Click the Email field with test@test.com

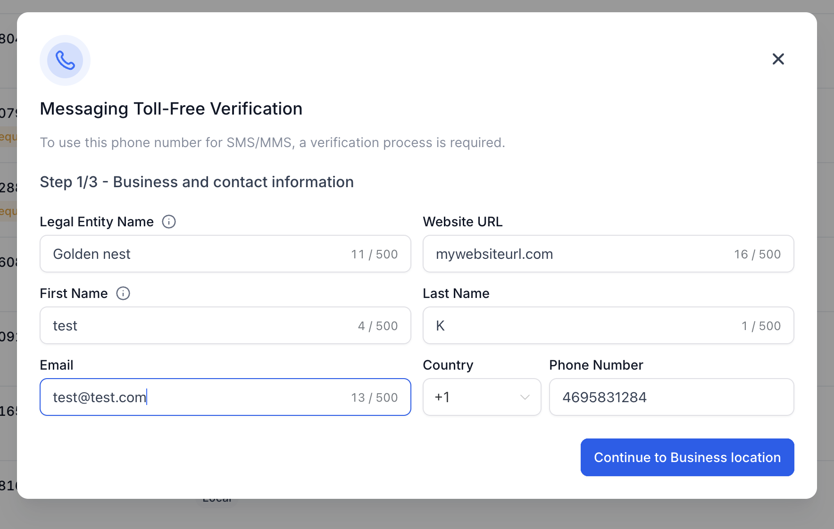[x=225, y=397]
